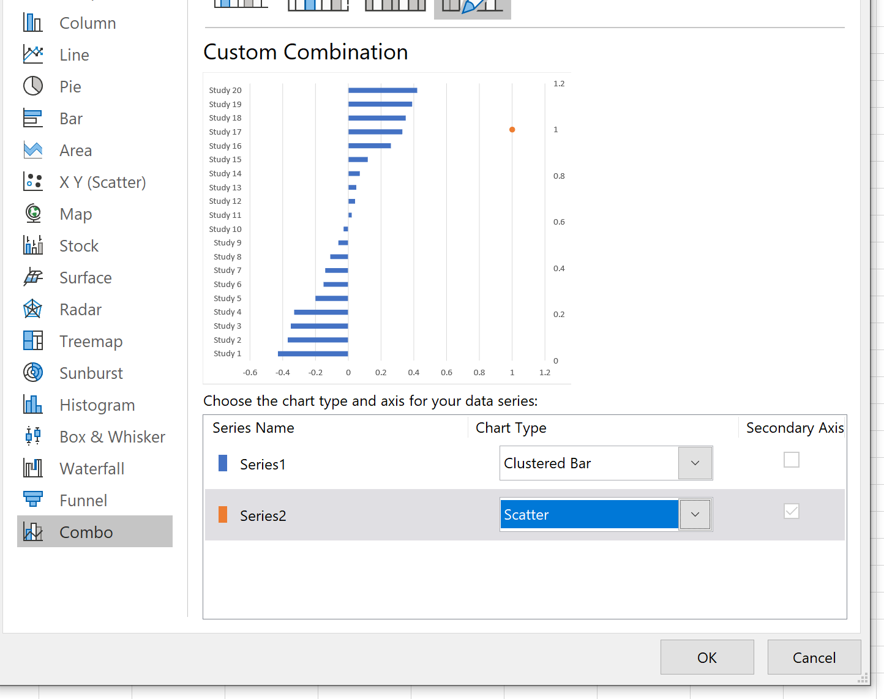Enable secondary axis for Series1
The width and height of the screenshot is (884, 699).
(x=792, y=460)
